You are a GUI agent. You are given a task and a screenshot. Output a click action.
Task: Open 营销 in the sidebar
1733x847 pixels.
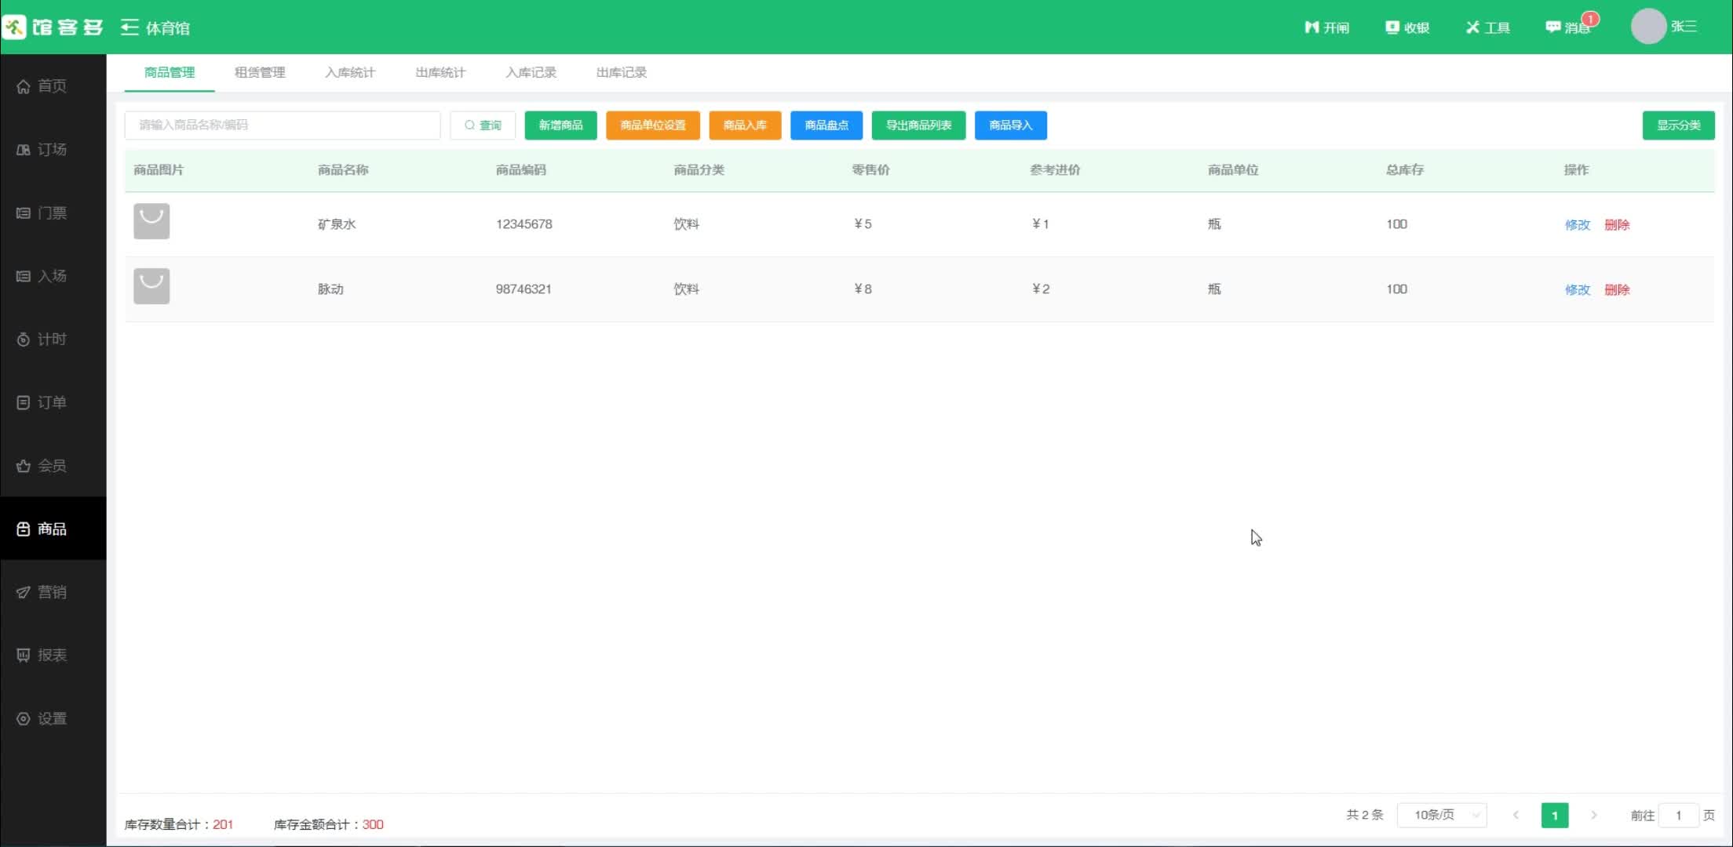[x=53, y=592]
